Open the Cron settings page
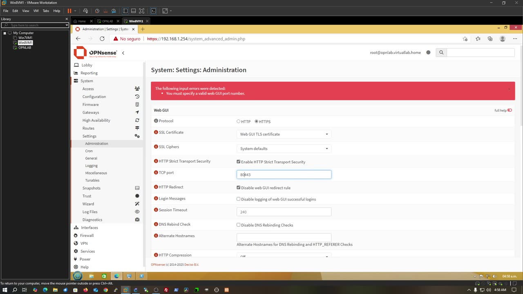This screenshot has width=523, height=294. coord(89,151)
